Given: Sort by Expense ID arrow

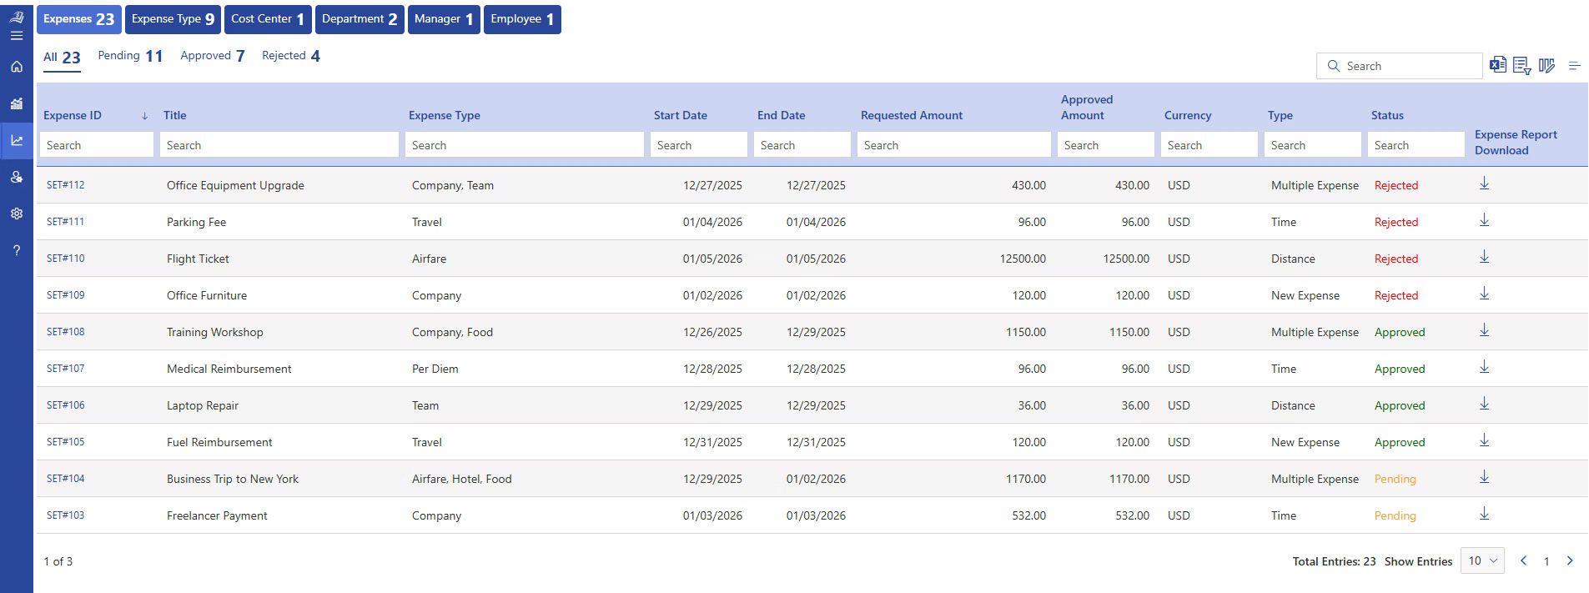Looking at the screenshot, I should coord(144,116).
